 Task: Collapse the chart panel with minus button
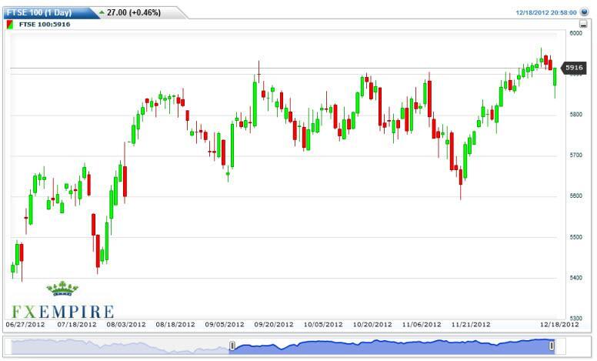(584, 25)
